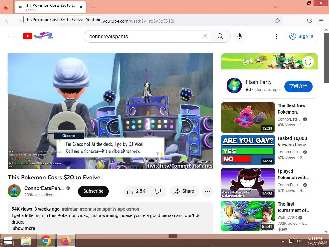This screenshot has height=247, width=329.
Task: Open Windows Start menu
Action: [x=7, y=241]
